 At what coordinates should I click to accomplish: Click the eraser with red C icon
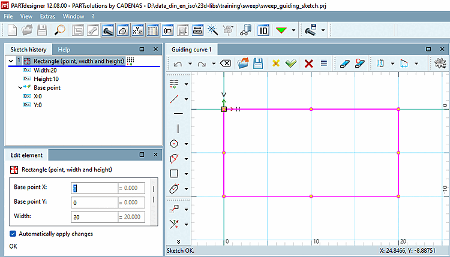click(359, 64)
